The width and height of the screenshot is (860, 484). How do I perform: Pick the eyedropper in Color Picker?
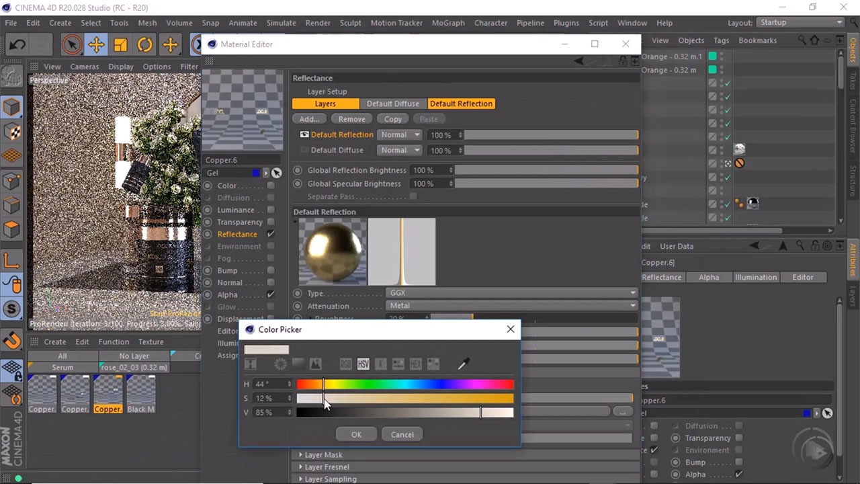coord(463,364)
